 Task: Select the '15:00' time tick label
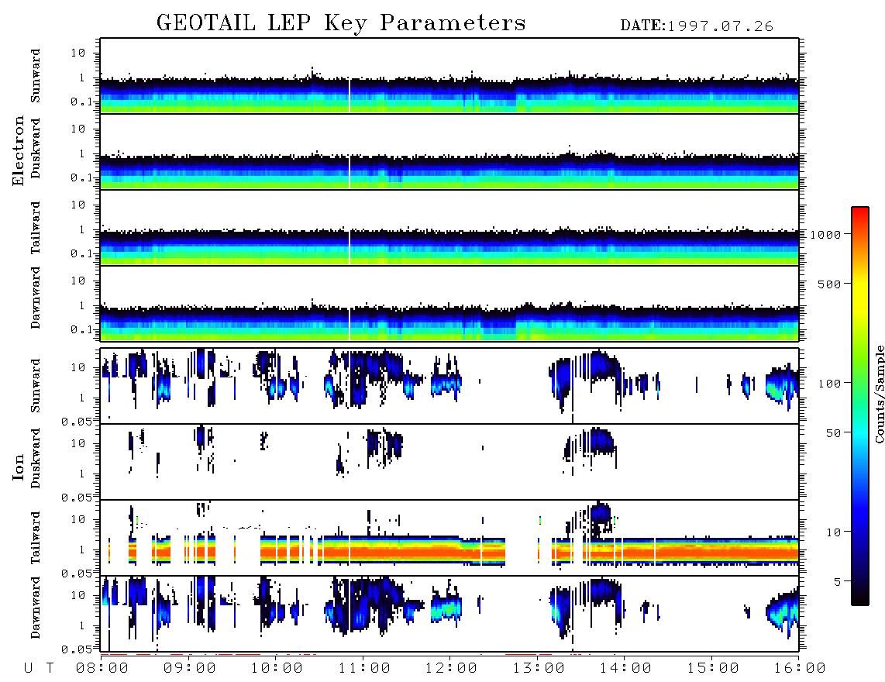coord(713,669)
